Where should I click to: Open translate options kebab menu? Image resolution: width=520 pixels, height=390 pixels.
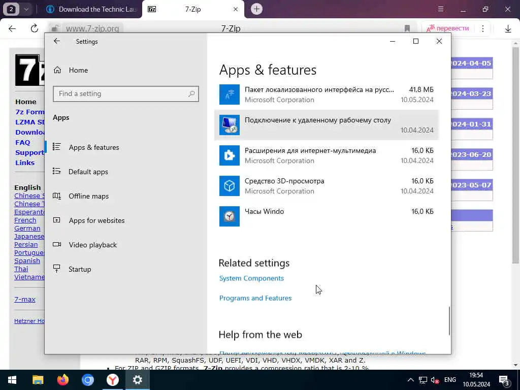pos(483,28)
